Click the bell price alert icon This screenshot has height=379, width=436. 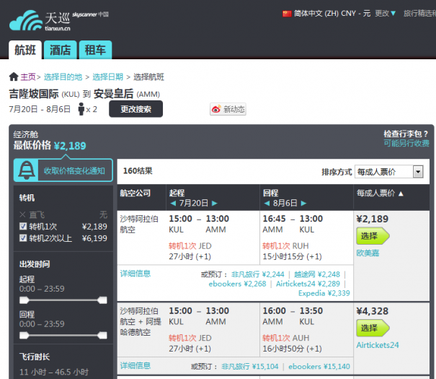coord(27,170)
